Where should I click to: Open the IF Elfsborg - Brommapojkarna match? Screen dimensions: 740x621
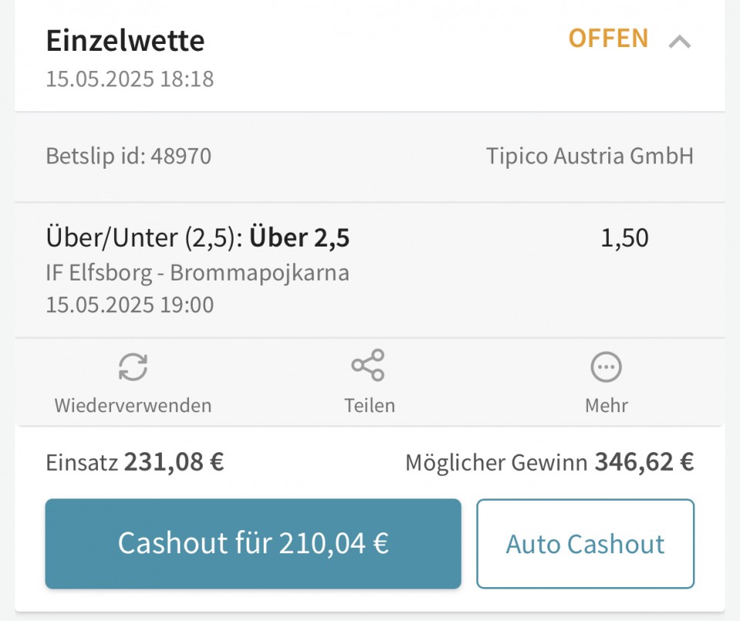[197, 273]
